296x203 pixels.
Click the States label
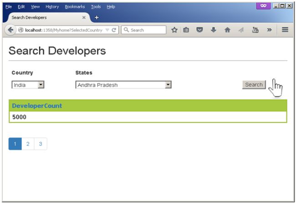pyautogui.click(x=84, y=73)
